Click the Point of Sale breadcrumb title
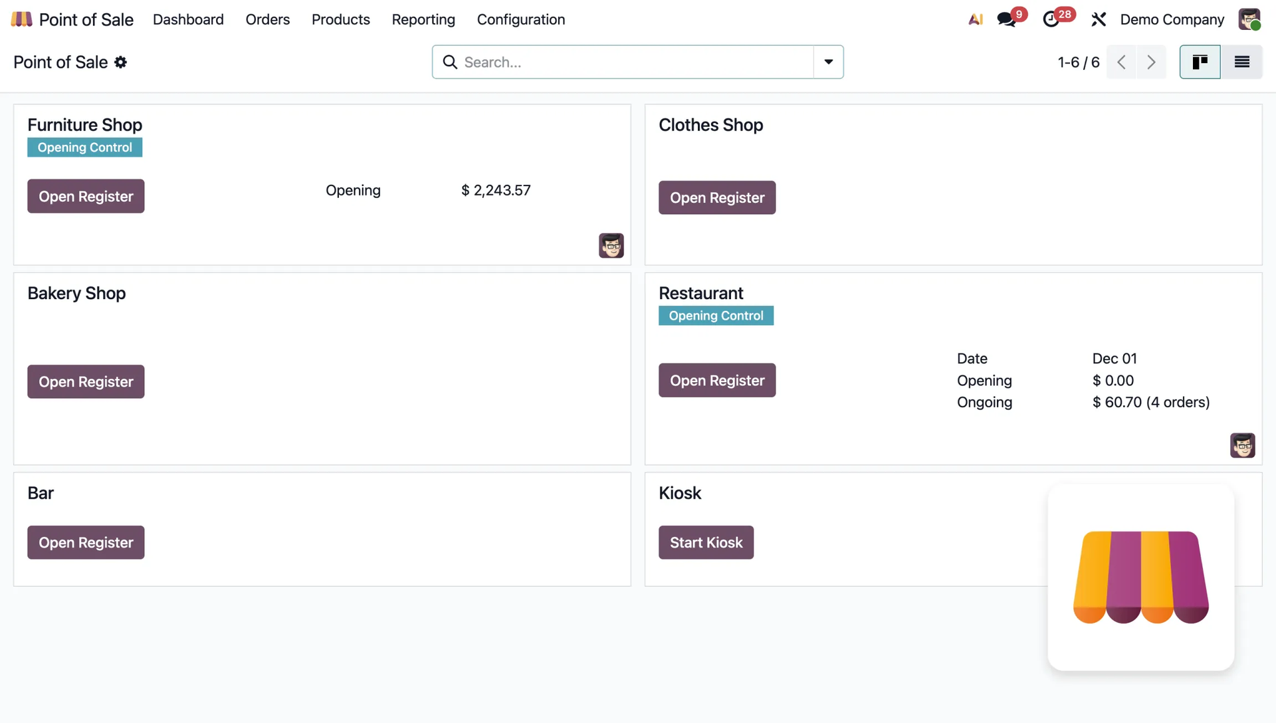1276x723 pixels. 60,62
